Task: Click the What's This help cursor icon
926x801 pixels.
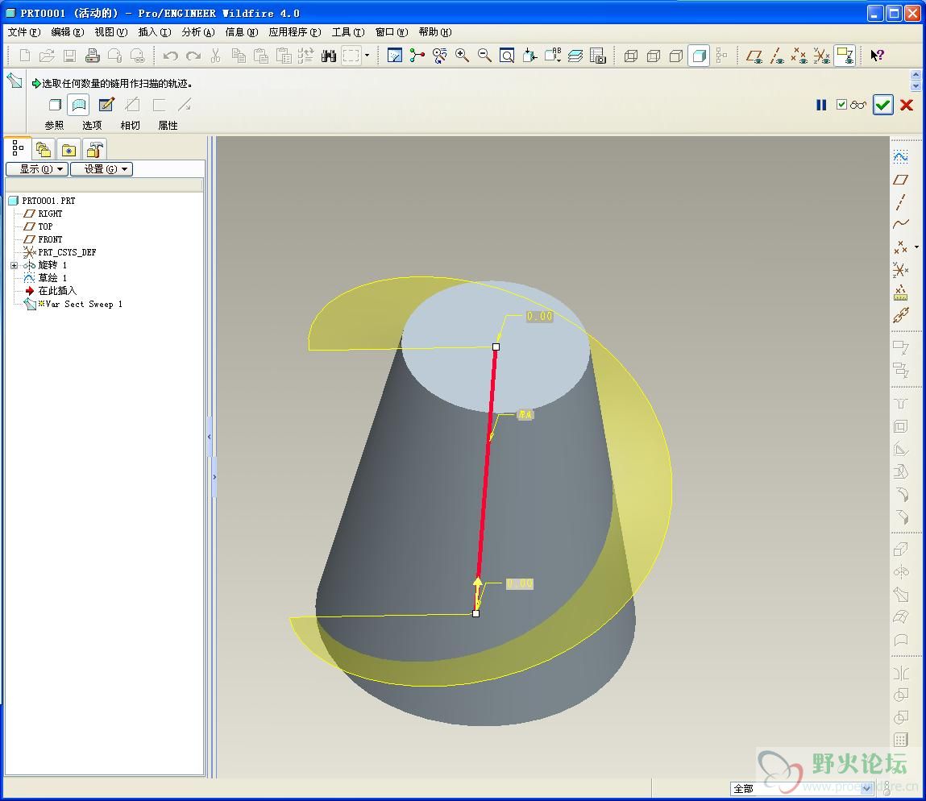Action: click(x=877, y=56)
